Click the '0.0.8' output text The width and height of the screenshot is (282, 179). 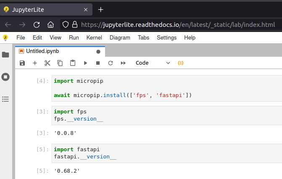pos(65,133)
